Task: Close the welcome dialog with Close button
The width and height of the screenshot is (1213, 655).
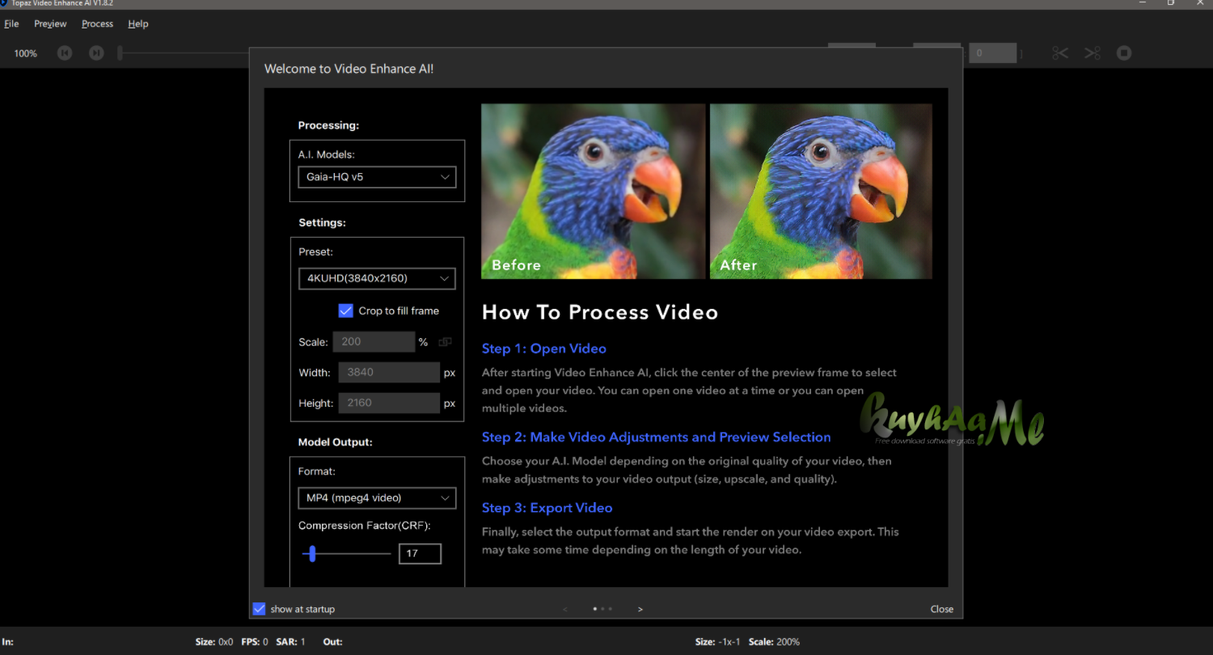Action: pyautogui.click(x=942, y=609)
